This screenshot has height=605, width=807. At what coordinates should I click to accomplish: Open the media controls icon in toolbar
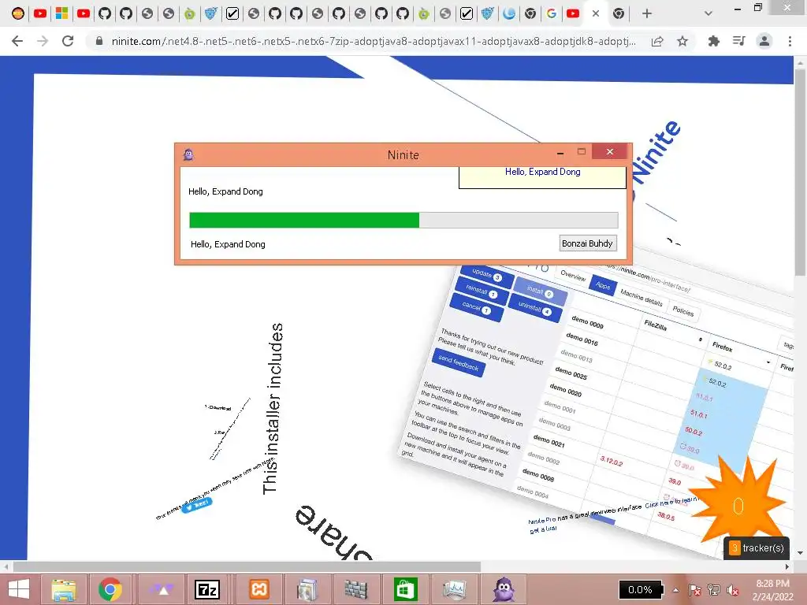738,41
